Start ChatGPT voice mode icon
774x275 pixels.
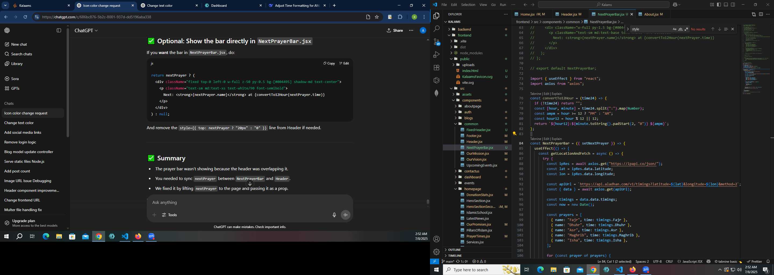346,215
